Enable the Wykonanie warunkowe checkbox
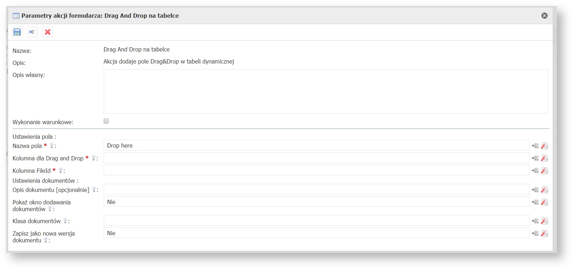This screenshot has width=574, height=270. [106, 121]
